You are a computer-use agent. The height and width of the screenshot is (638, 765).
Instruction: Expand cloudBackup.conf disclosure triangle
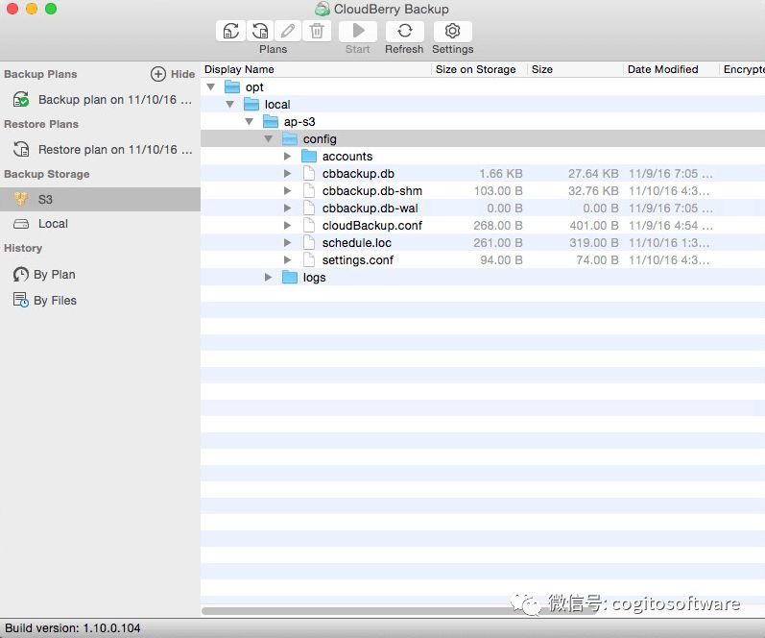pos(287,225)
